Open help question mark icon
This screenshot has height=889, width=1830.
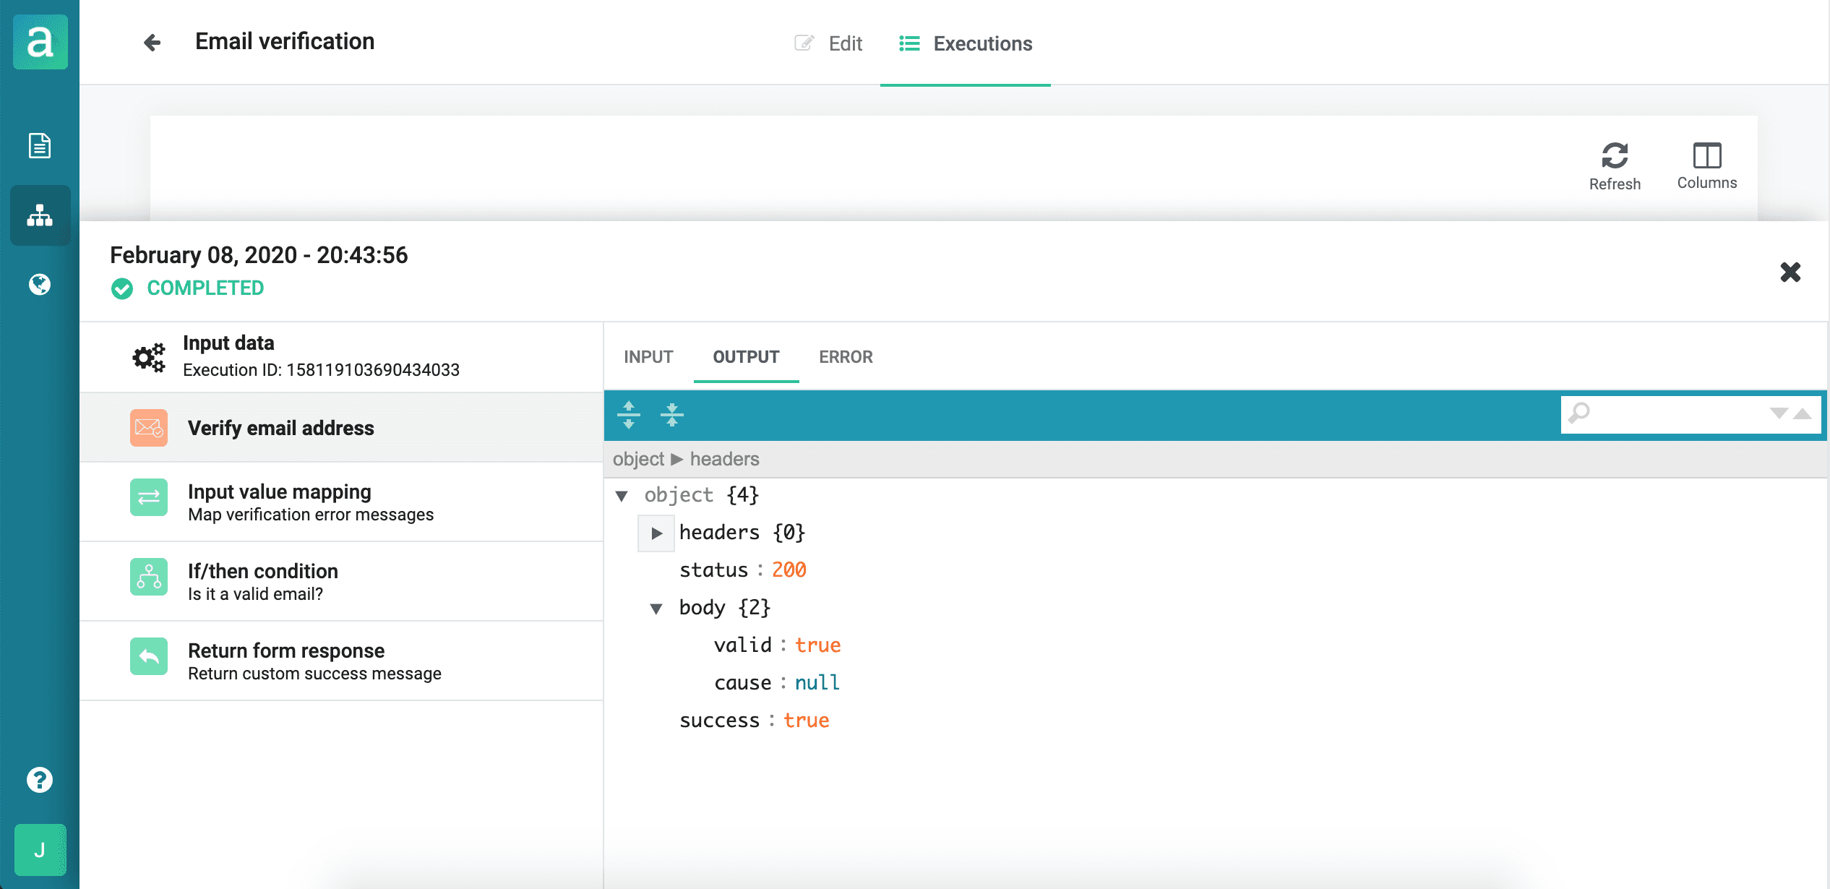(40, 780)
